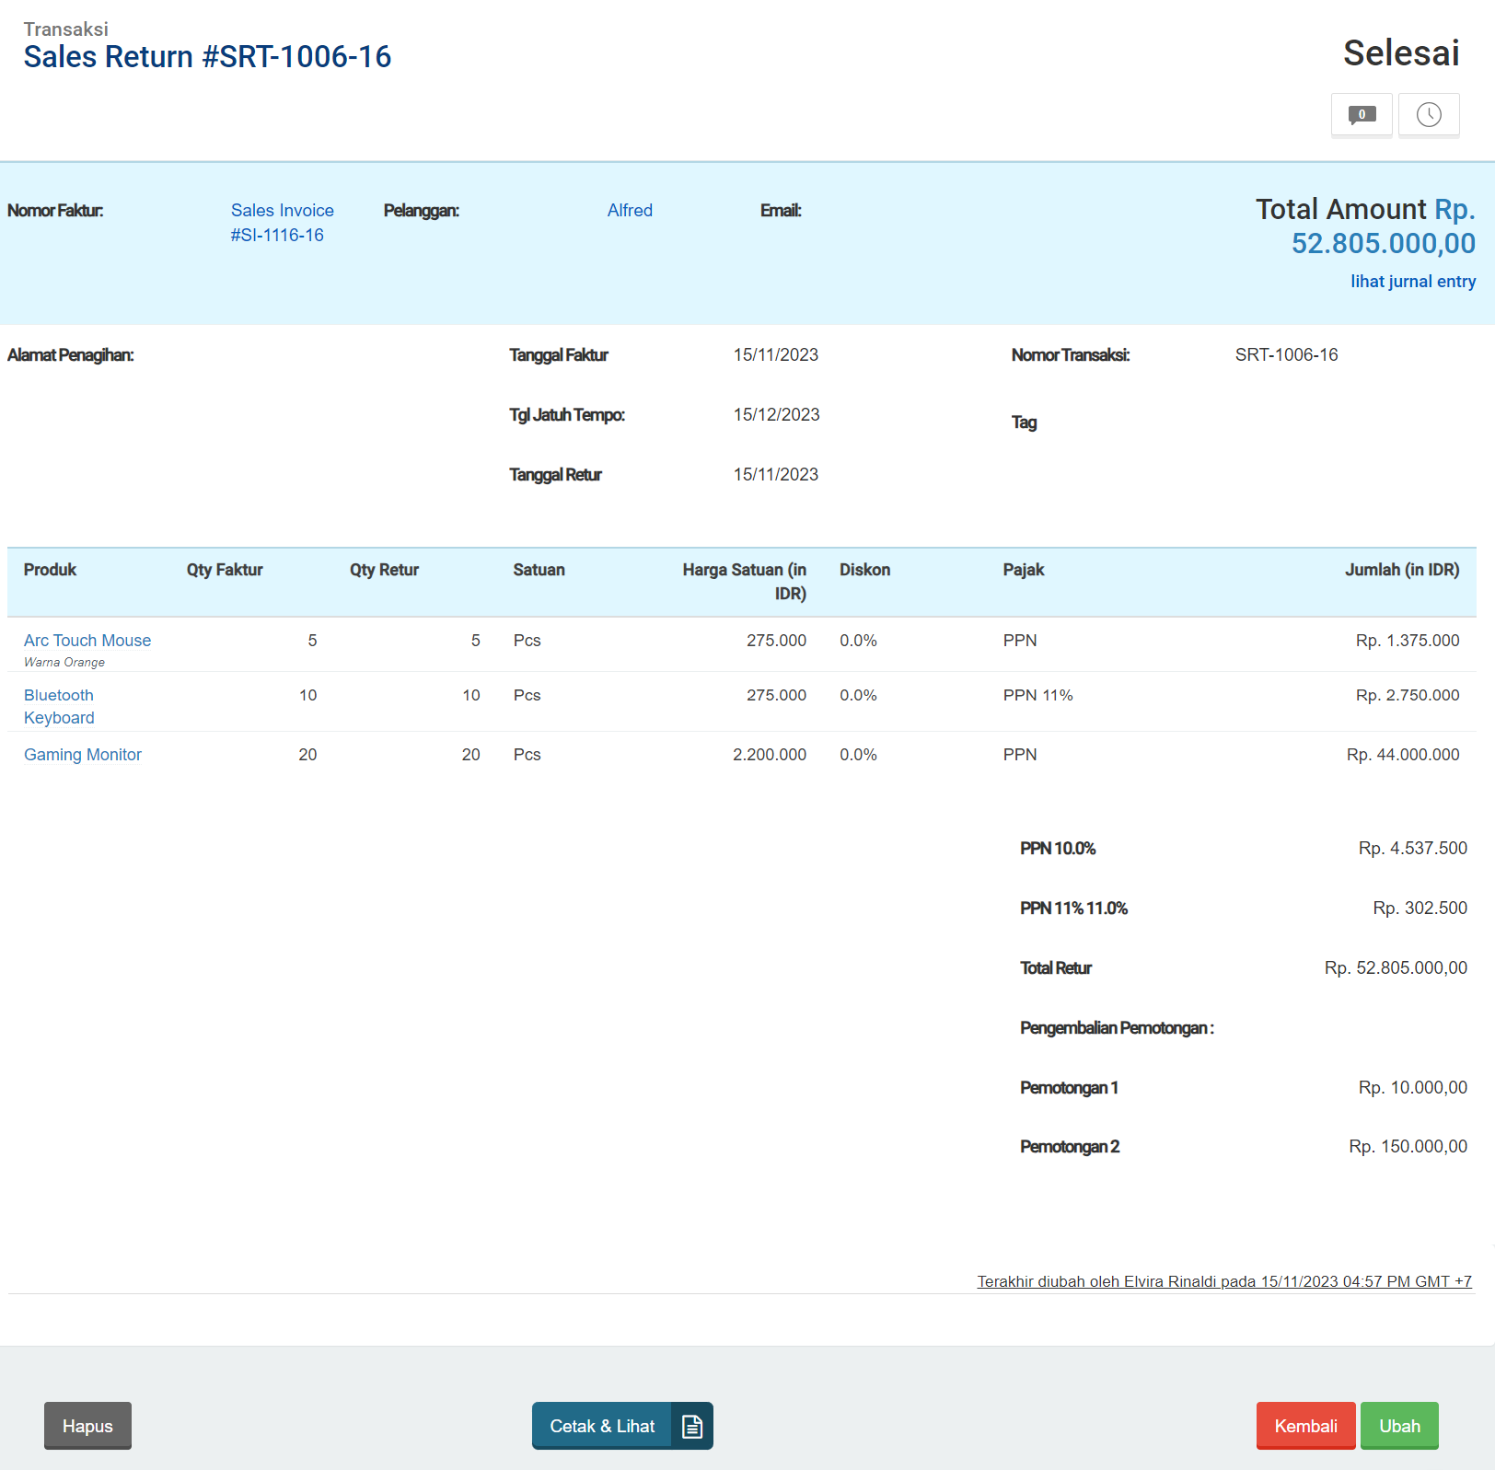This screenshot has height=1470, width=1495.
Task: Click the Pajak column header
Action: coord(1023,570)
